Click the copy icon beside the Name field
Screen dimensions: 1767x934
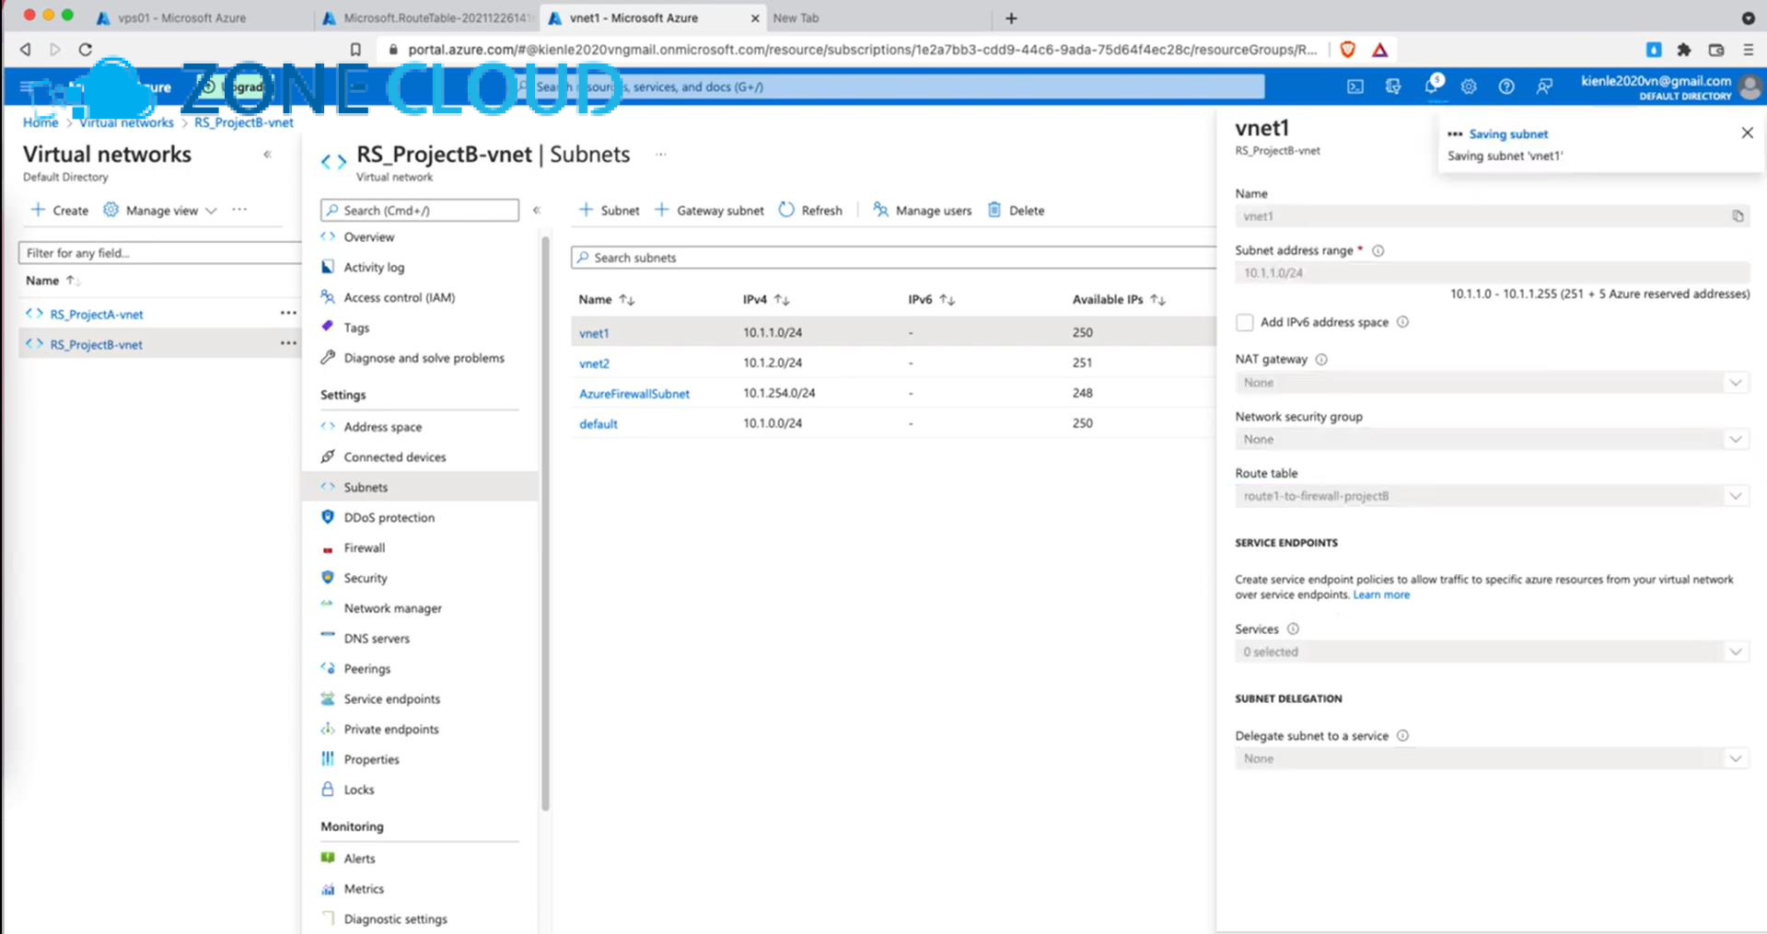pos(1738,215)
